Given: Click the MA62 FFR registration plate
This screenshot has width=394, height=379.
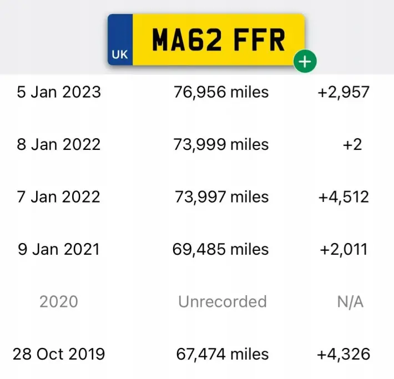Looking at the screenshot, I should (206, 40).
